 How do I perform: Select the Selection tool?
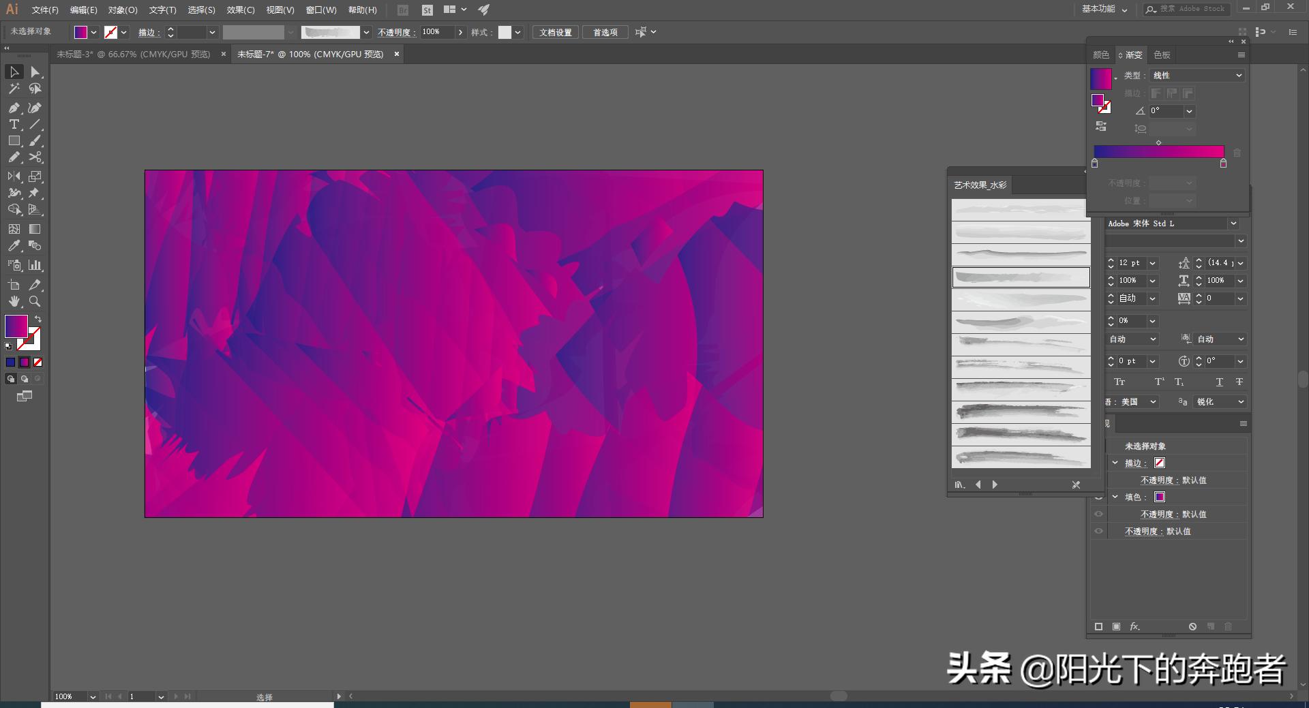point(14,72)
